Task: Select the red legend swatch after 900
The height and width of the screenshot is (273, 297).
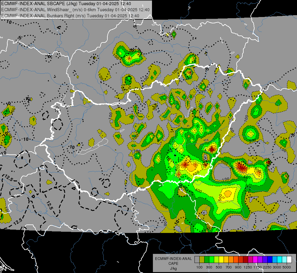Action: pos(241,260)
